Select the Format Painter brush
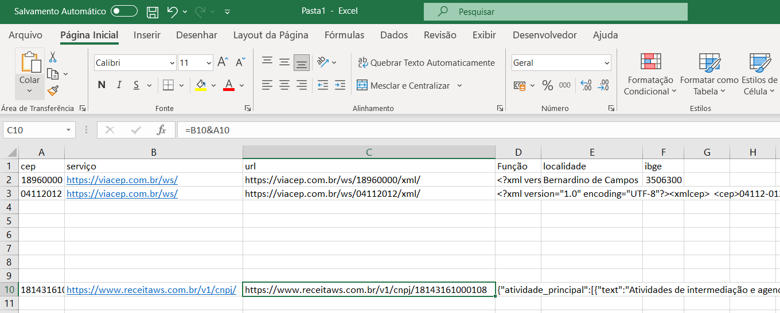 (53, 90)
